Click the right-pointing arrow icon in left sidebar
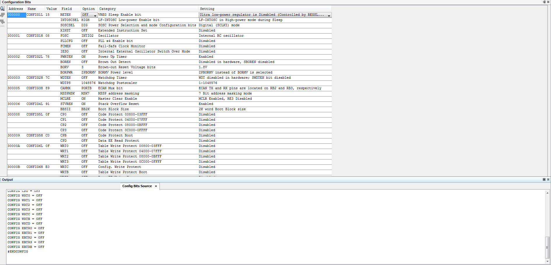 click(x=3, y=15)
